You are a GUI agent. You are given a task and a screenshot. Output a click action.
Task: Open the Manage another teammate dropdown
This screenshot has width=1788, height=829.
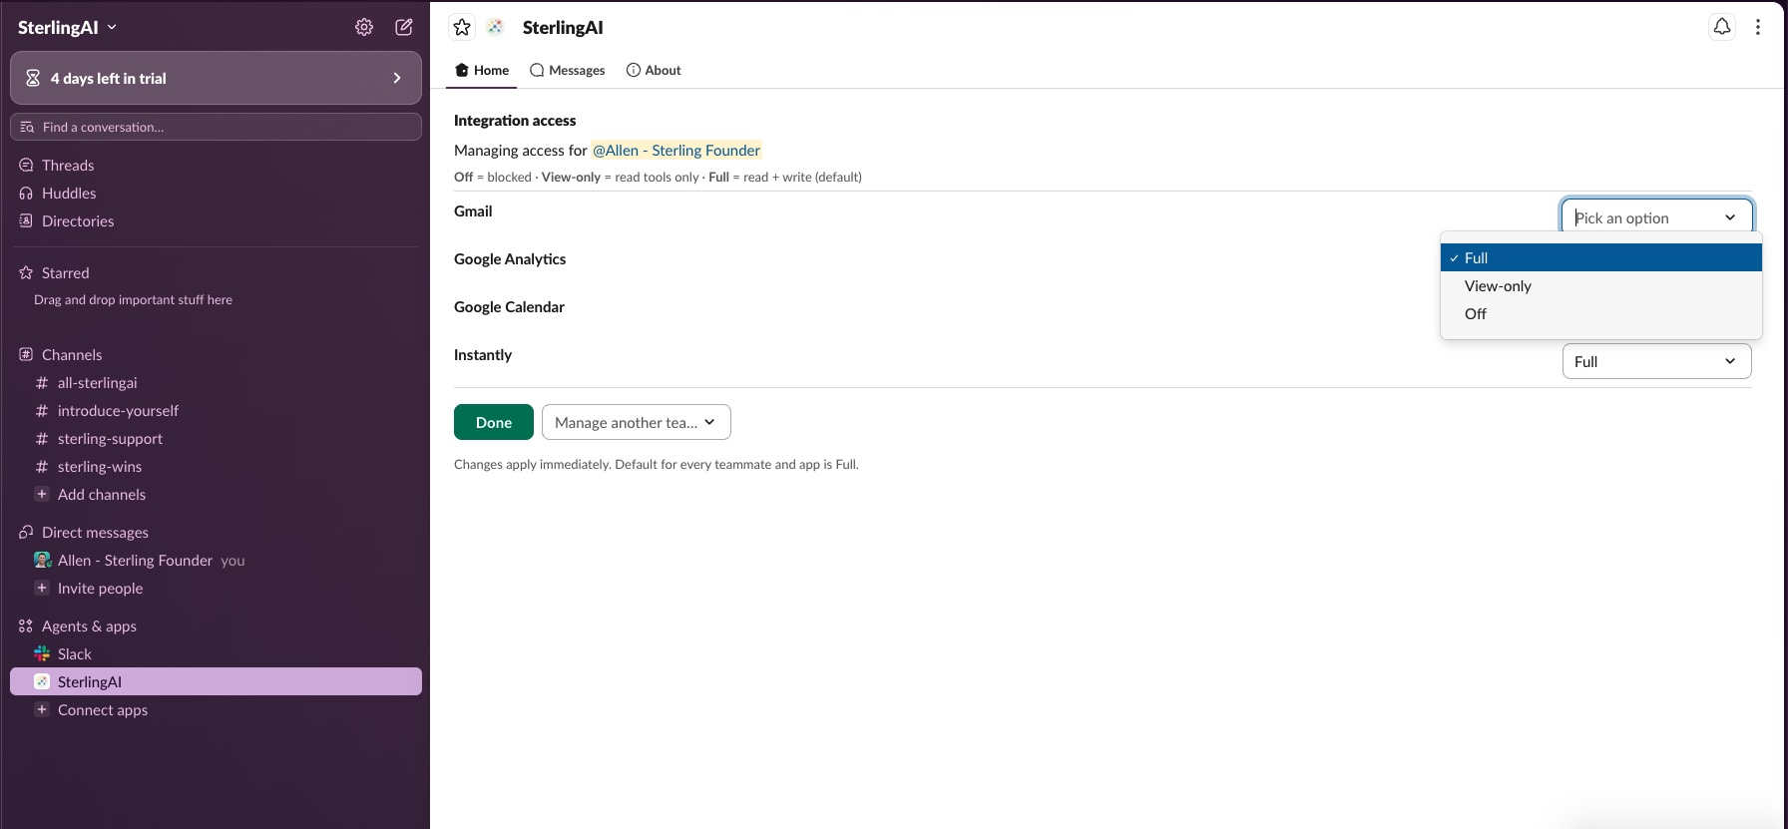click(x=637, y=422)
